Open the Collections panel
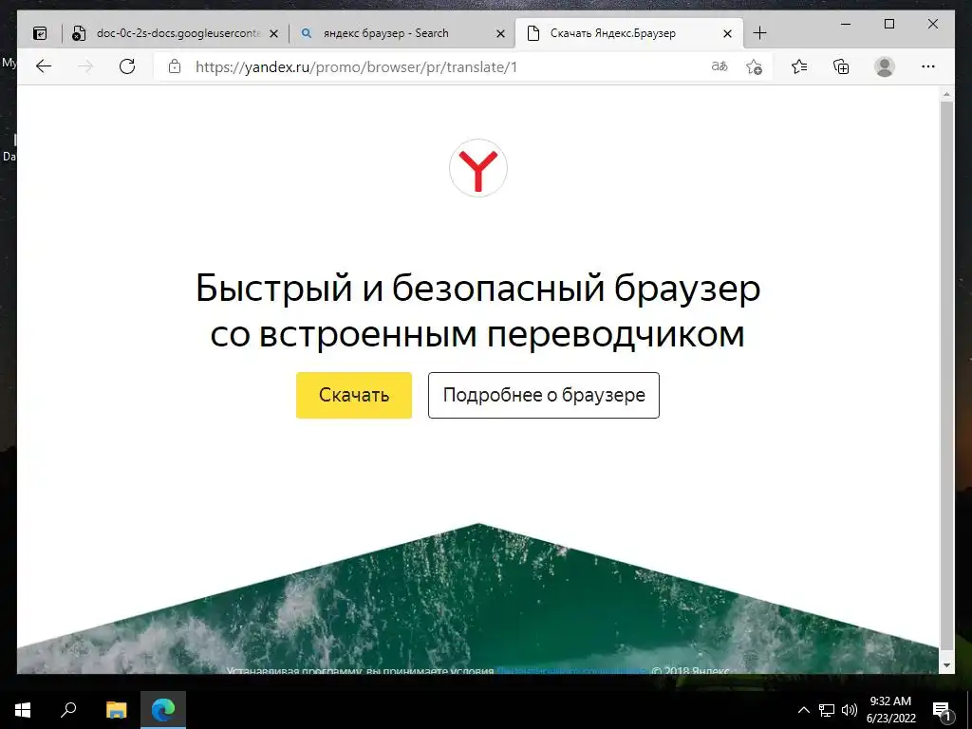The image size is (972, 729). click(x=841, y=66)
